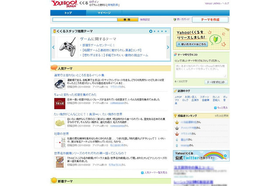
Task: Switch to the マイページ tab
Action: pyautogui.click(x=104, y=13)
